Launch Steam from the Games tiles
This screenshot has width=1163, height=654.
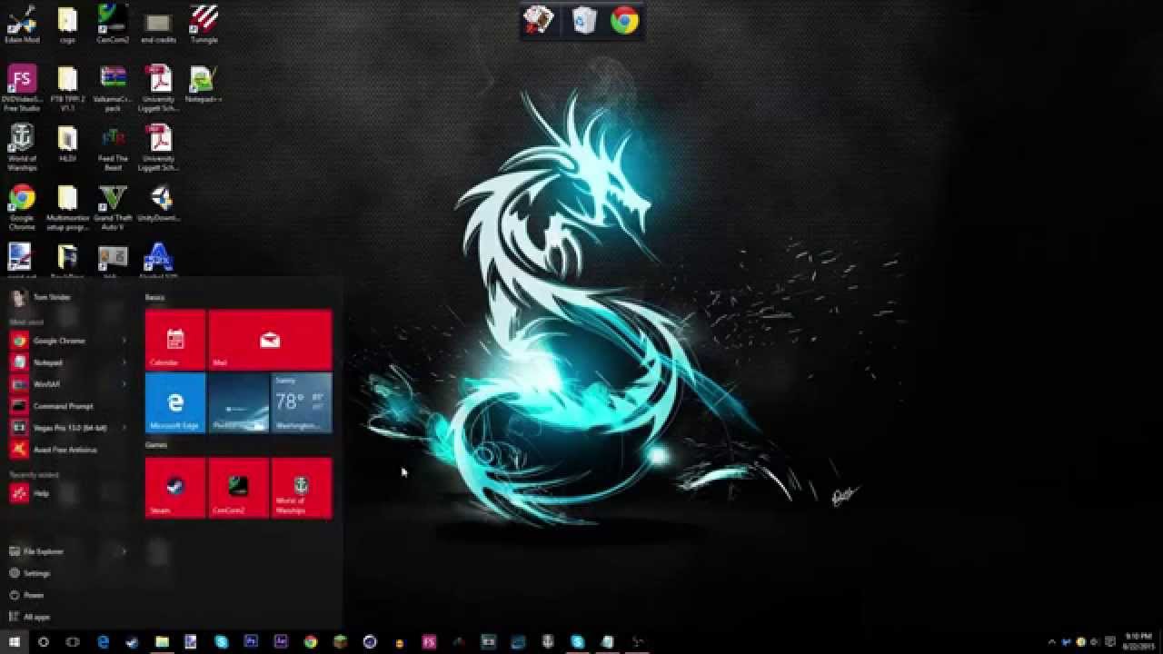[x=175, y=488]
